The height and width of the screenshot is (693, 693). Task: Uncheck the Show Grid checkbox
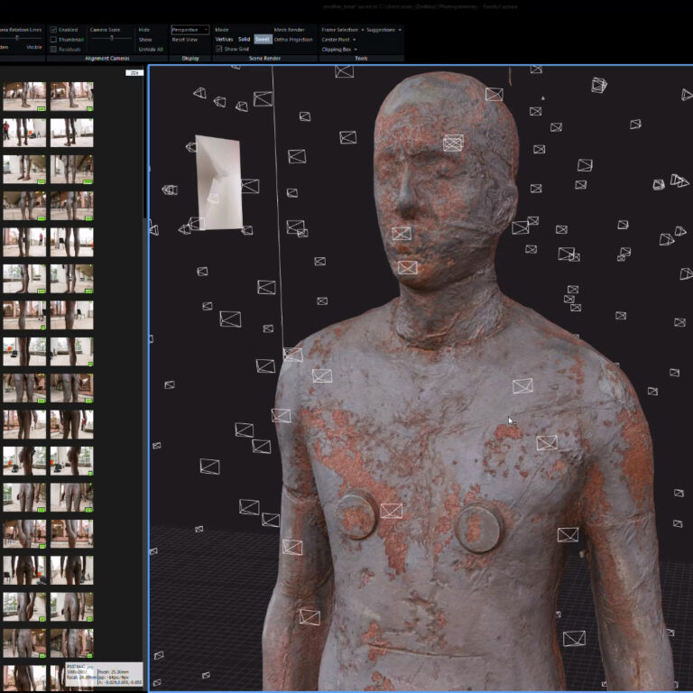coord(219,49)
